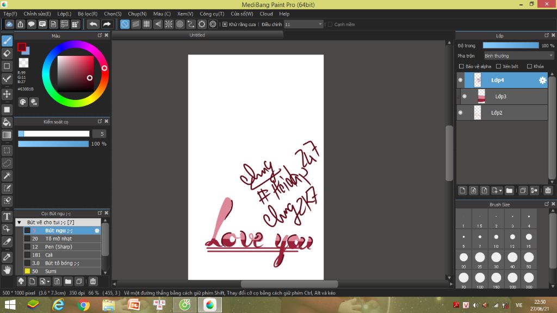Toggle the Khử răng cưa checkbox
Viewport: 557px width, 313px height.
point(225,24)
